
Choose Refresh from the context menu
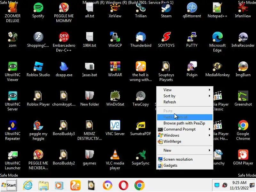click(x=185, y=102)
